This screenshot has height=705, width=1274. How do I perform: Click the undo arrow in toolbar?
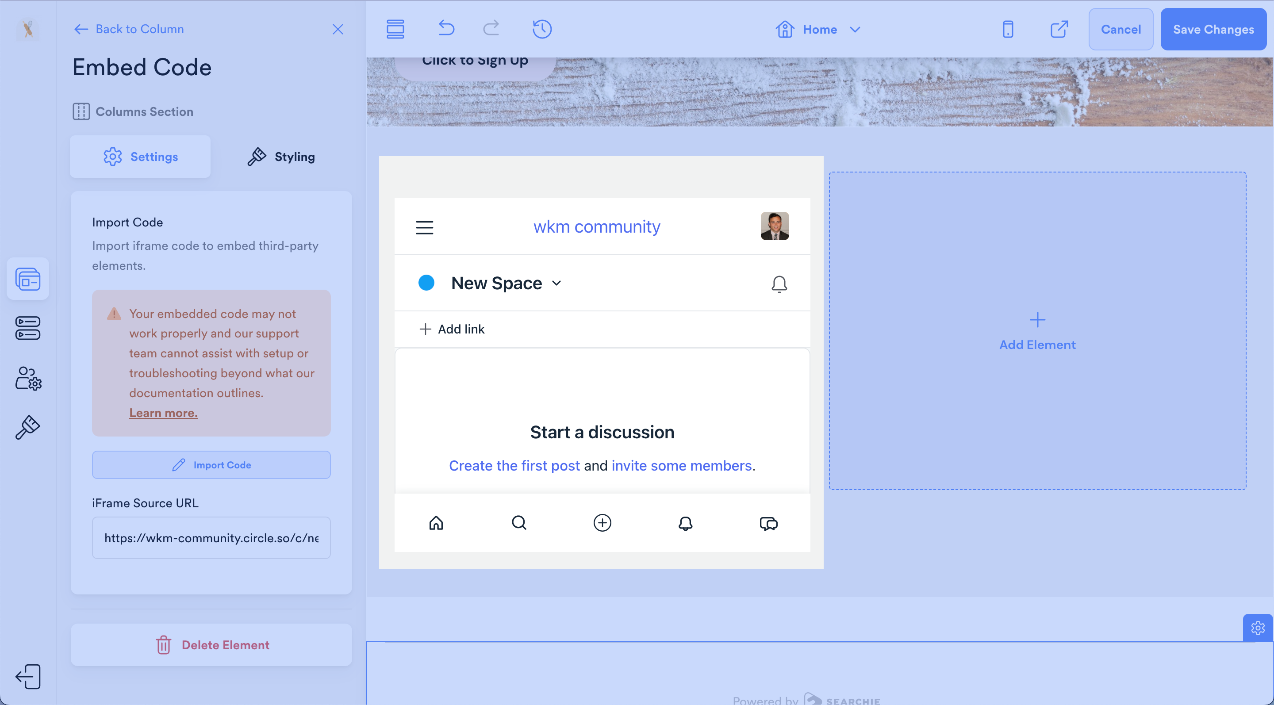(446, 29)
